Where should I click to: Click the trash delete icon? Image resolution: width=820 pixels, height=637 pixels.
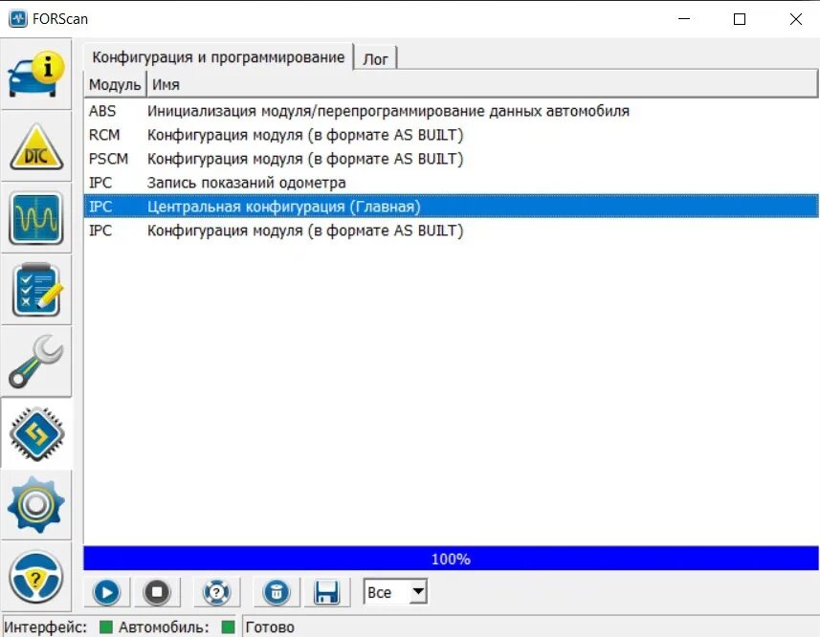click(x=277, y=592)
